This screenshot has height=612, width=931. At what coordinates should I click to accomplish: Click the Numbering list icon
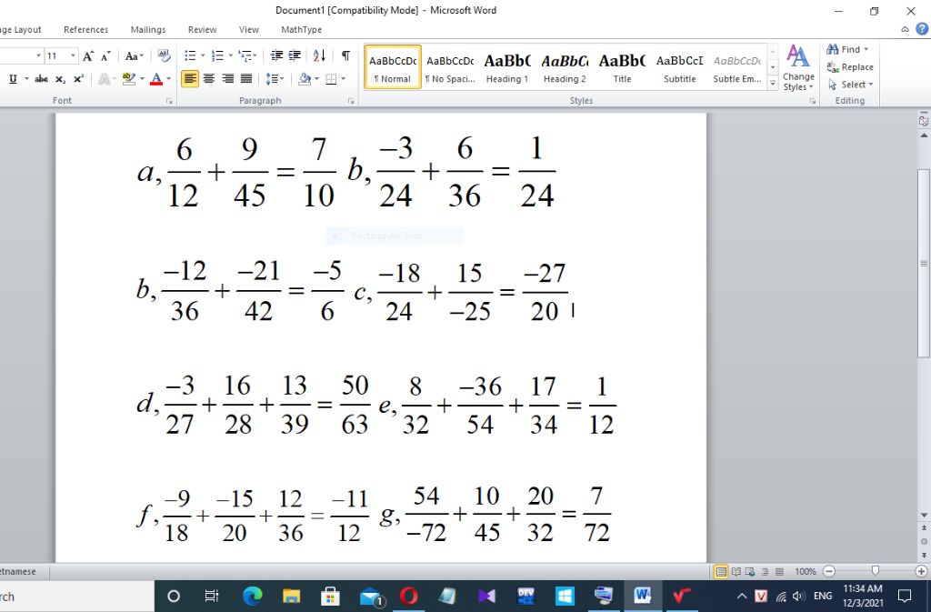pos(217,55)
